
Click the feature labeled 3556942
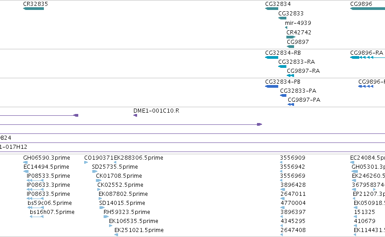[293, 167]
